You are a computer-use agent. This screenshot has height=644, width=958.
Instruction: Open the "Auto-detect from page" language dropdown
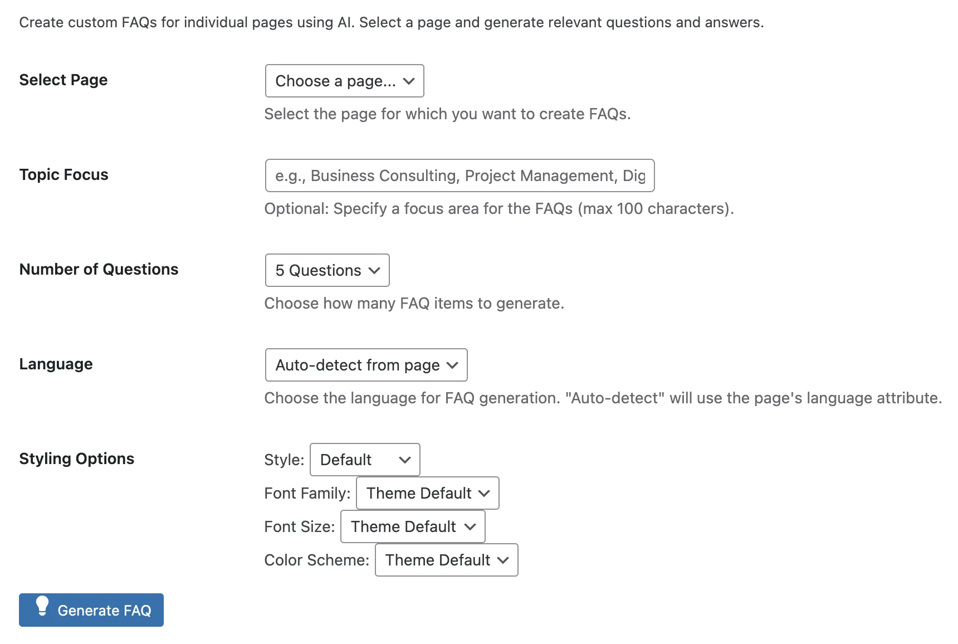click(x=366, y=365)
